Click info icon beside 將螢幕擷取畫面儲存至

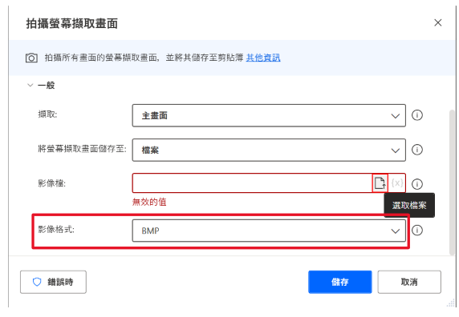[417, 150]
